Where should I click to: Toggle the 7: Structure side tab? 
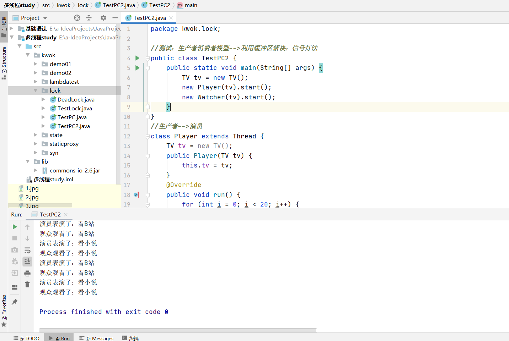point(4,63)
